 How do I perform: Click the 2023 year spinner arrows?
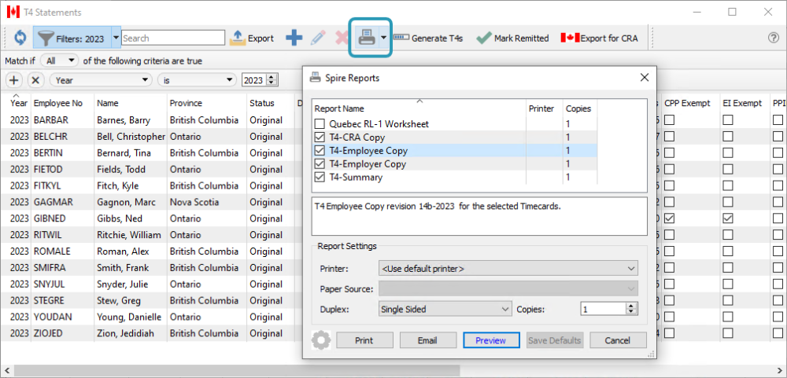click(272, 79)
